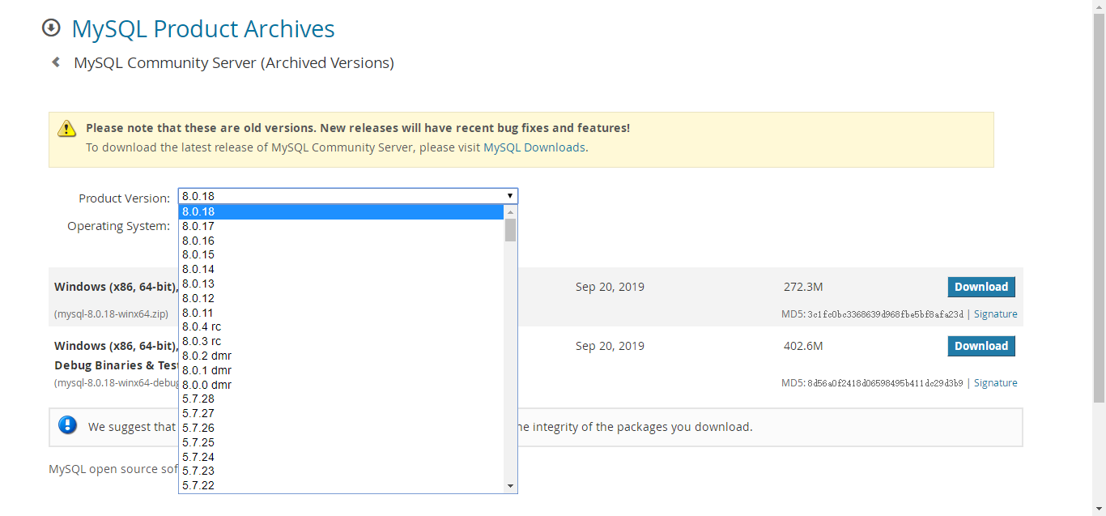Screen dimensions: 1106x516
Task: Pick version 5.7.25 option
Action: [x=341, y=443]
